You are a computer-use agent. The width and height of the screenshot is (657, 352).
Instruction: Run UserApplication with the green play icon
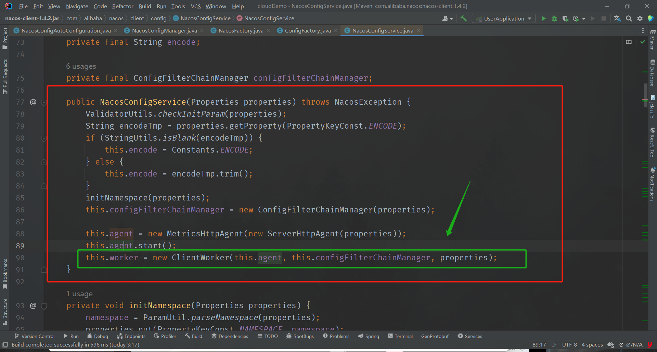click(x=543, y=18)
